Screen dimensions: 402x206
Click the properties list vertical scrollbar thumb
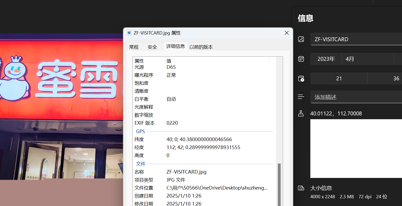(x=279, y=184)
